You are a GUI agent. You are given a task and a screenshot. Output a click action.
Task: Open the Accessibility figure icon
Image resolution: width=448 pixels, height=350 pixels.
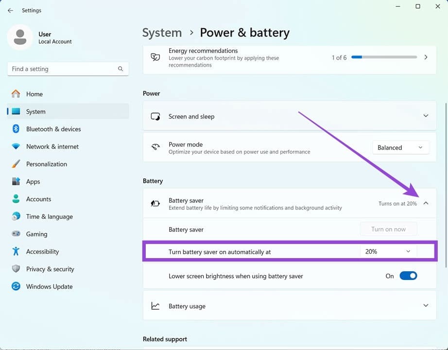coord(16,251)
